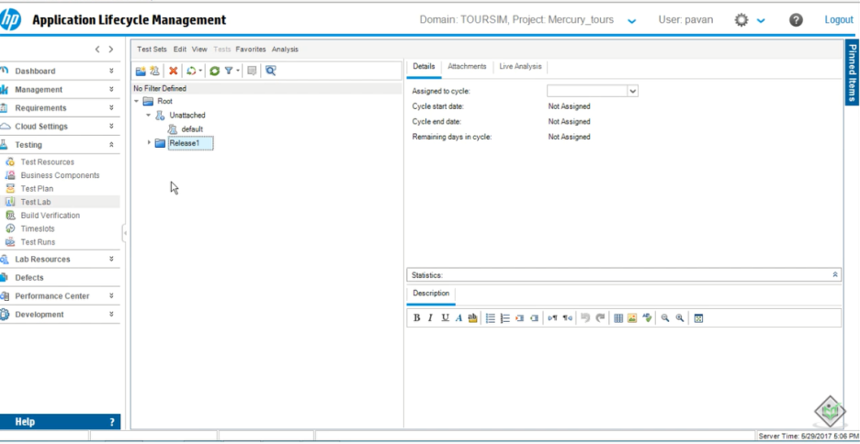Apply Bold formatting in description
The width and height of the screenshot is (860, 444).
[417, 318]
